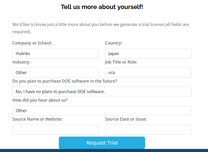Click the 'Company or School:' label
The height and width of the screenshot is (152, 208).
coord(32,43)
